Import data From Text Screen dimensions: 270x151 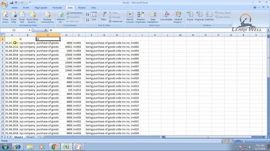tap(22, 17)
